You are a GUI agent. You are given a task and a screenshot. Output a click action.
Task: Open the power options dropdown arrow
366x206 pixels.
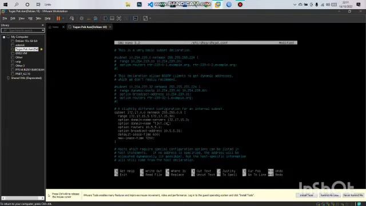coord(63,18)
